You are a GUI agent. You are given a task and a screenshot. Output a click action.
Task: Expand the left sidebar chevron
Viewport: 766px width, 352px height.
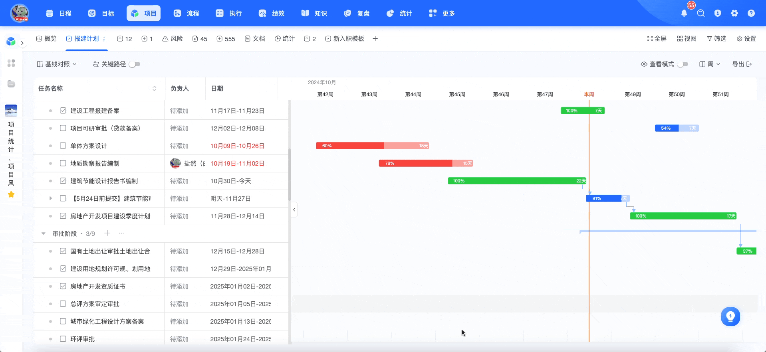[x=22, y=43]
